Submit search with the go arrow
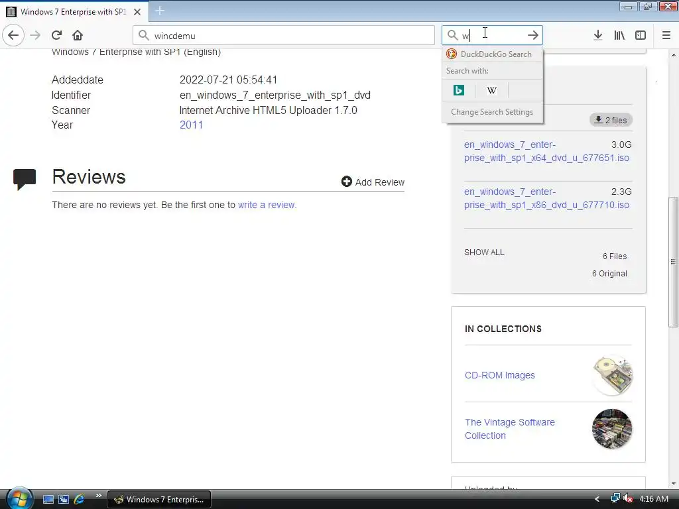The width and height of the screenshot is (679, 509). tap(533, 35)
